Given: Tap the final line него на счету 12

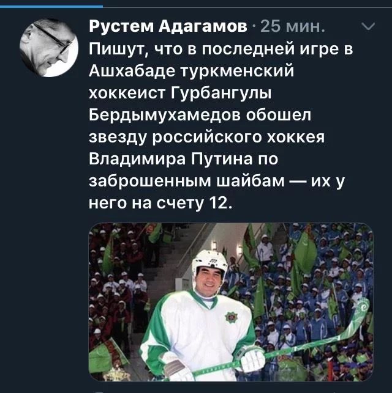Looking at the screenshot, I should (160, 204).
